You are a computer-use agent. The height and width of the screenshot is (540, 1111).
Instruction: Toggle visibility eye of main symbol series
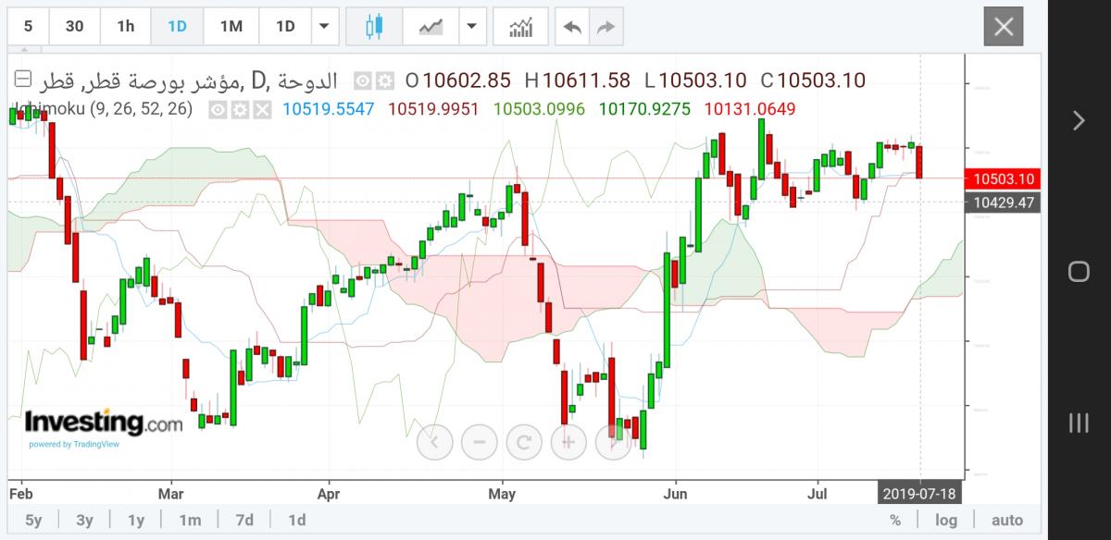click(x=364, y=80)
